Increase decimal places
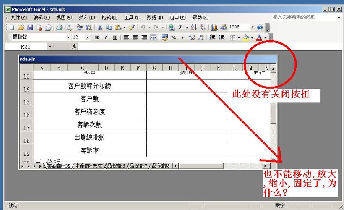Screen dimensions: 344x210 (192, 37)
